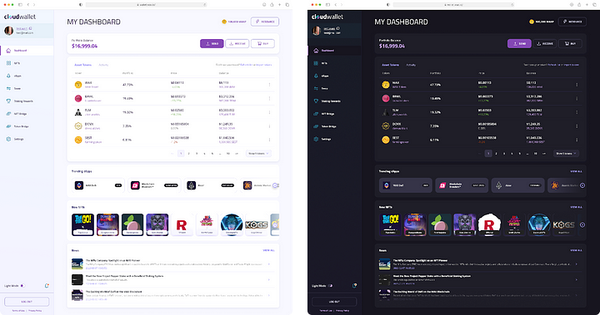Select Asset Tokens tab in dark window
This screenshot has width=600, height=315.
pyautogui.click(x=390, y=65)
